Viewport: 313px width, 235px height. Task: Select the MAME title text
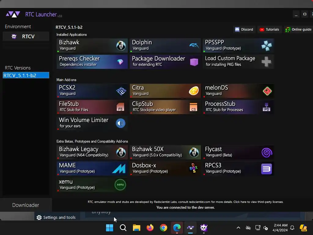pyautogui.click(x=68, y=165)
